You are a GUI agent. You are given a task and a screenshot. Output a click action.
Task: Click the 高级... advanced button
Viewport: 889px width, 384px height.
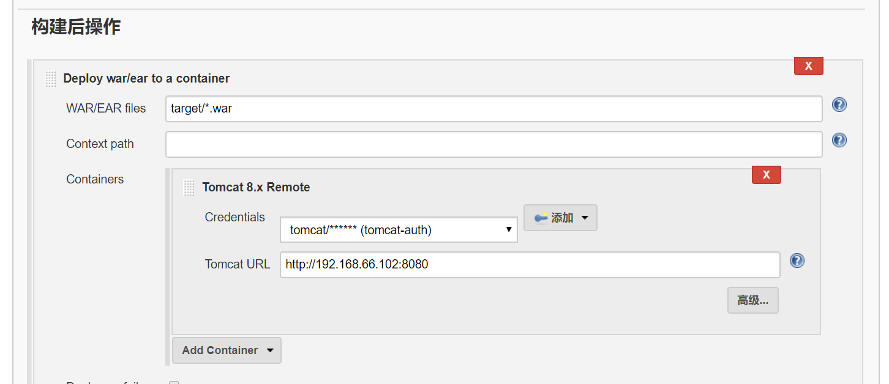tap(752, 300)
